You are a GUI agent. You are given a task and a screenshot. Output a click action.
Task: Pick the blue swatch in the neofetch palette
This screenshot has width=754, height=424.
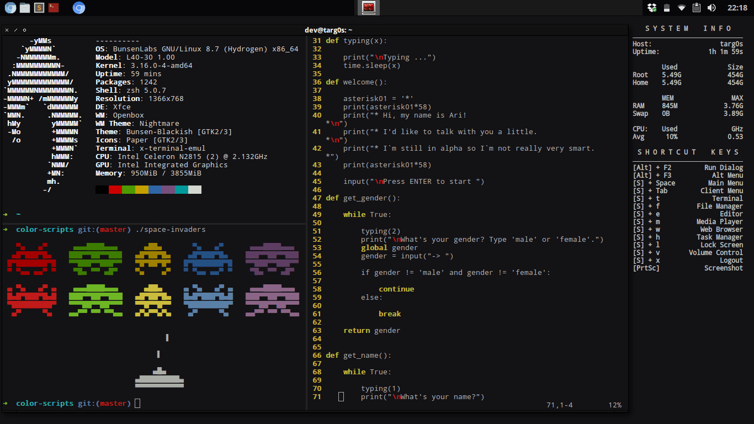point(155,189)
